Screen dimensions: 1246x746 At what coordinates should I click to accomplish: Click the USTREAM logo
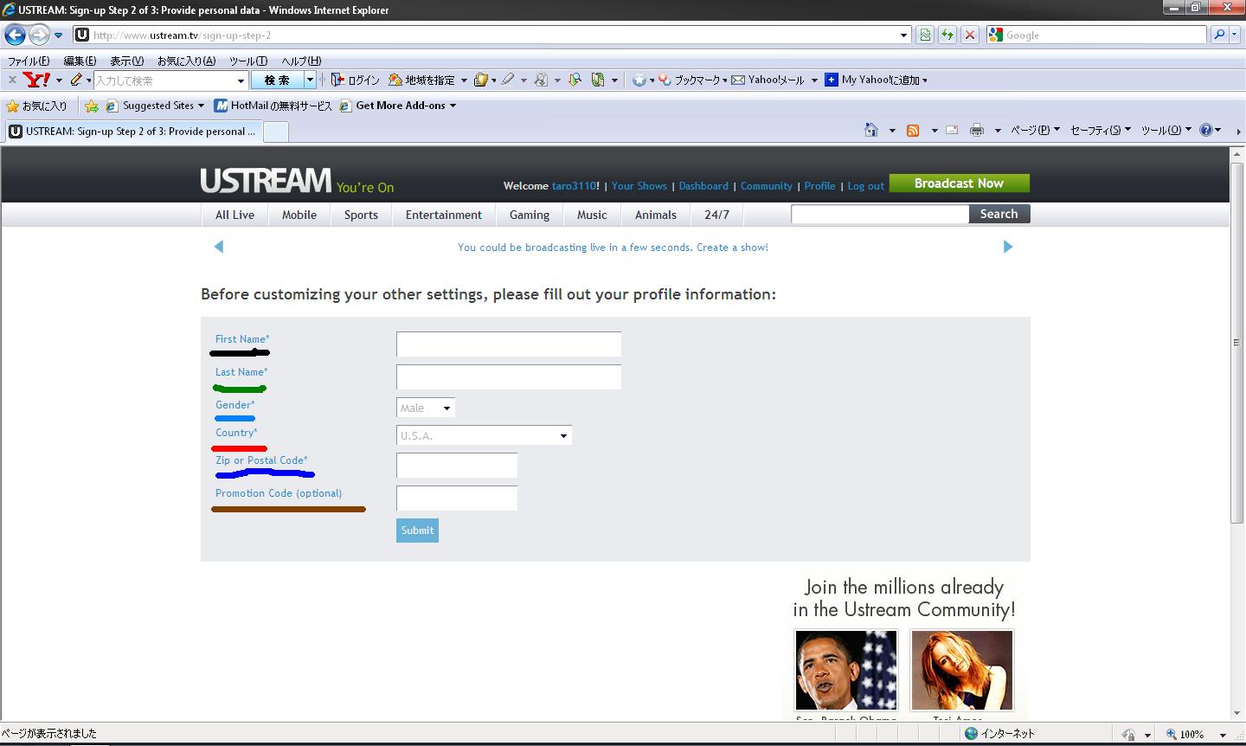click(x=266, y=180)
